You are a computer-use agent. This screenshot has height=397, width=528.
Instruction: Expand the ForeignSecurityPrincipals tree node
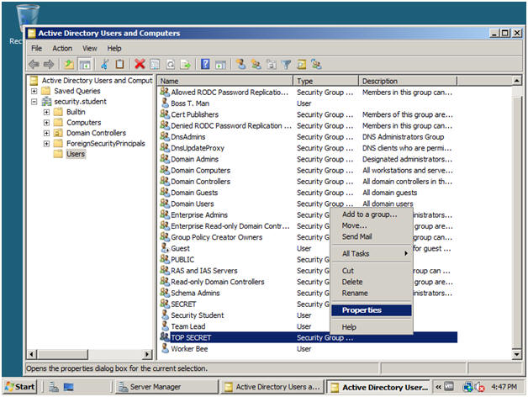[46, 144]
